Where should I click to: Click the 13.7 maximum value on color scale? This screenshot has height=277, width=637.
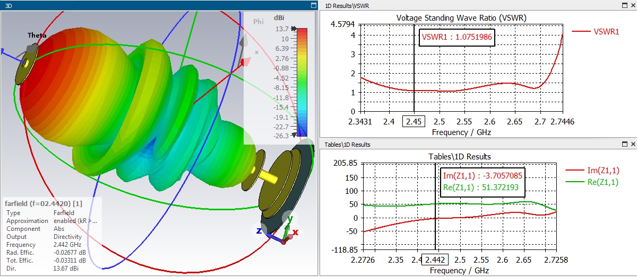click(x=281, y=29)
